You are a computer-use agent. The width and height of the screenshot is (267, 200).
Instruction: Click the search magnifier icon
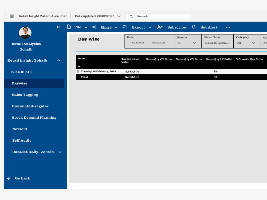[x=131, y=16]
